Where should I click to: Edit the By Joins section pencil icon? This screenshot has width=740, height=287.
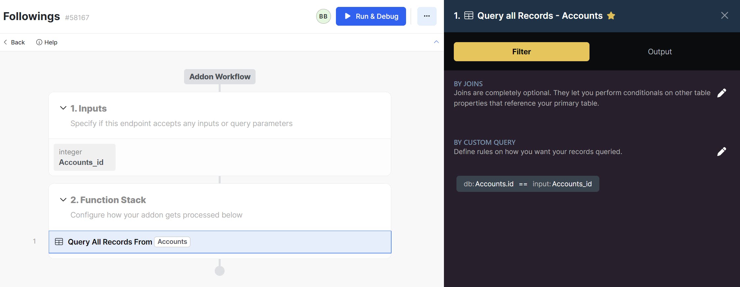pyautogui.click(x=722, y=93)
